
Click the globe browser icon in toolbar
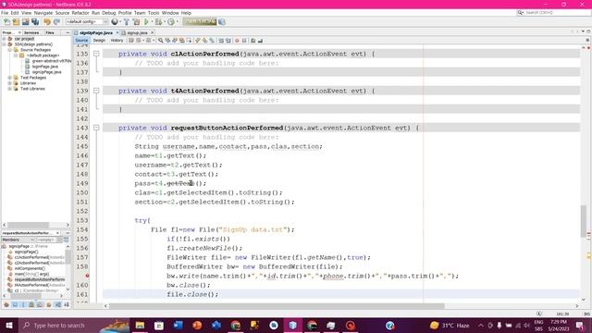(x=115, y=22)
